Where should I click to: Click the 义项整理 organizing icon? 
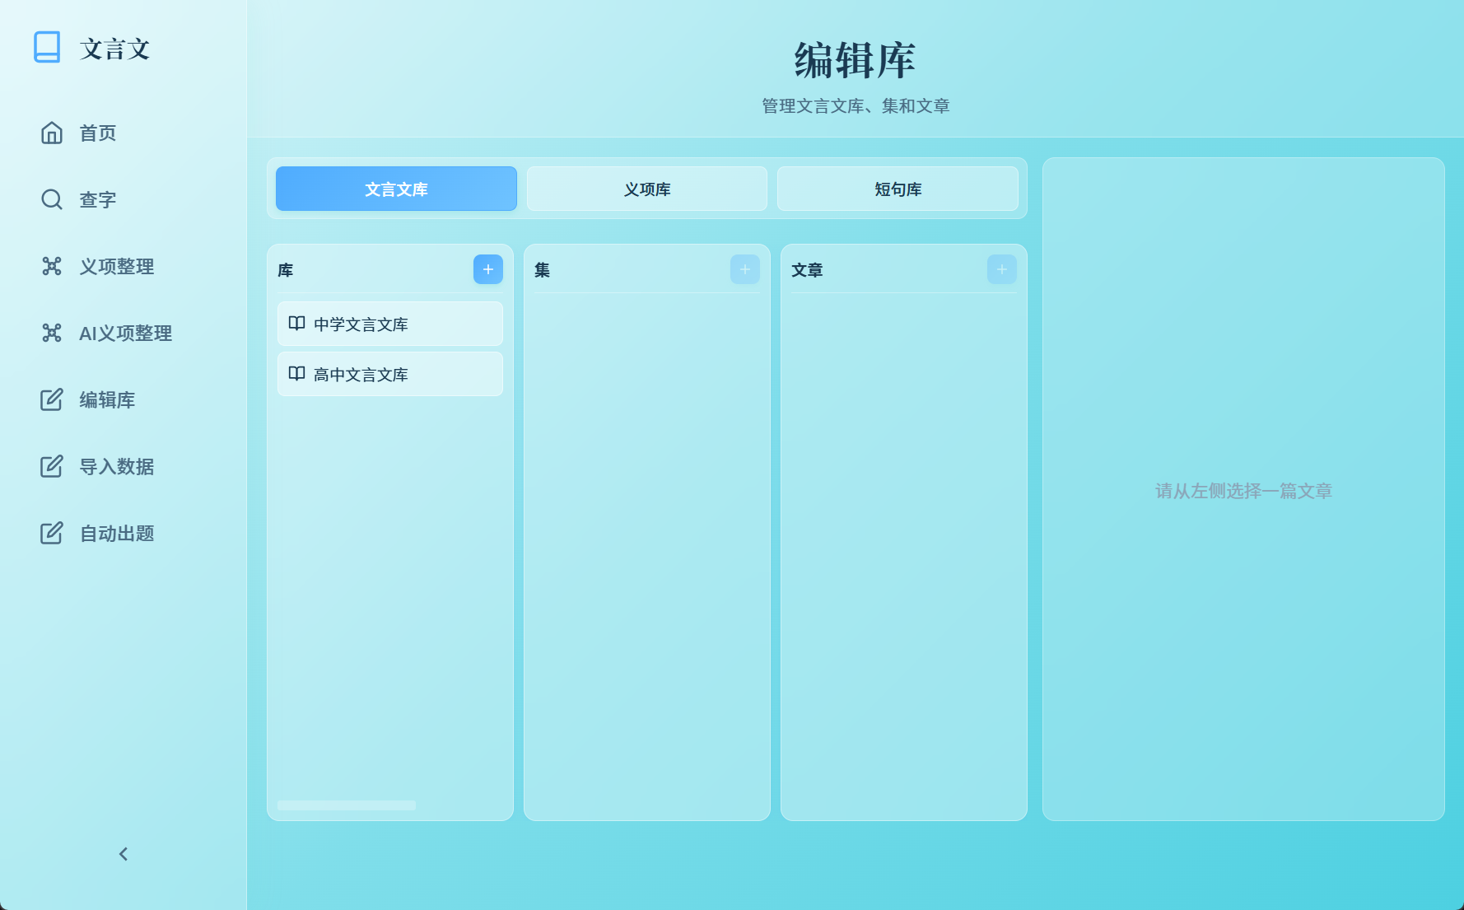(52, 266)
